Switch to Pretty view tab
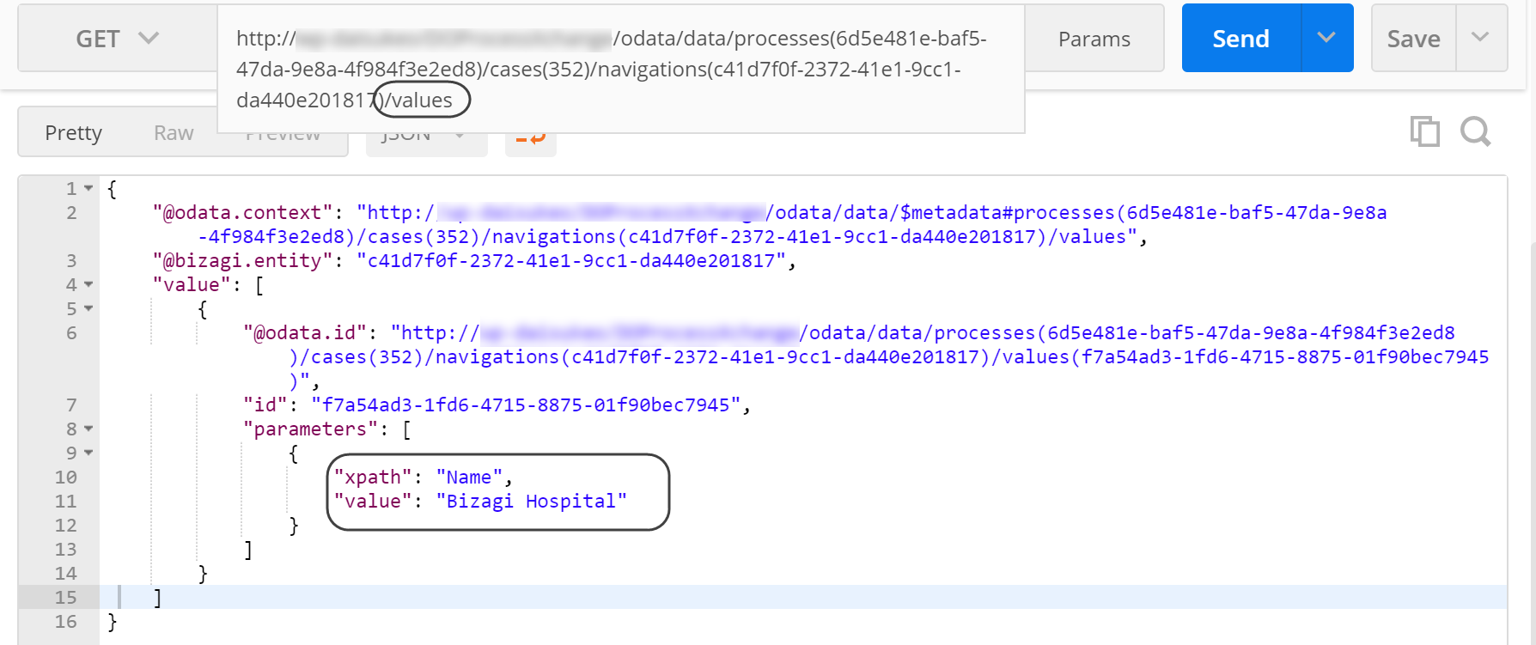Viewport: 1536px width, 645px height. (74, 132)
